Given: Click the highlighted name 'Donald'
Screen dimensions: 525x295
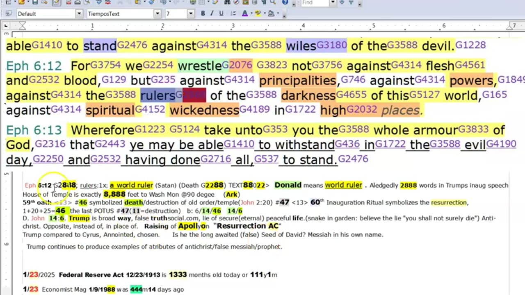Looking at the screenshot, I should coord(288,185).
